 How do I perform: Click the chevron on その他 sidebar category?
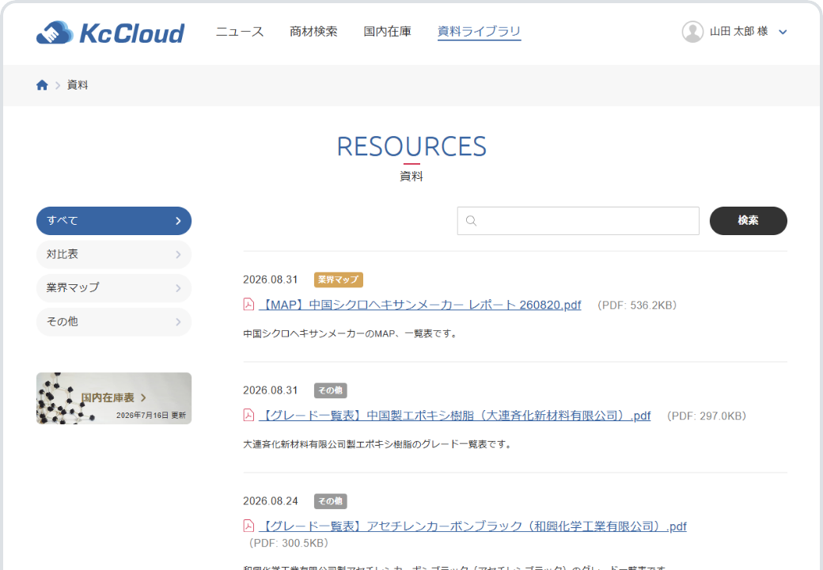click(179, 321)
